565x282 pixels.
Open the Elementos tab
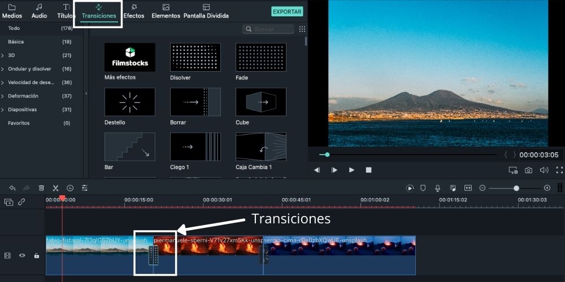point(166,11)
